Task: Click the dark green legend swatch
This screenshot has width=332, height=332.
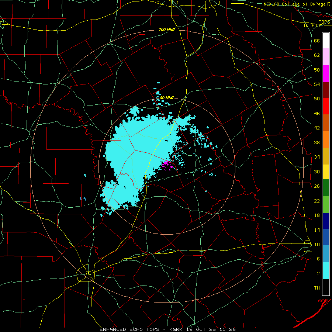Action: pyautogui.click(x=326, y=188)
